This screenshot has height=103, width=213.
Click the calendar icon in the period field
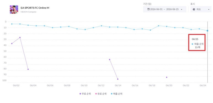pos(149,9)
